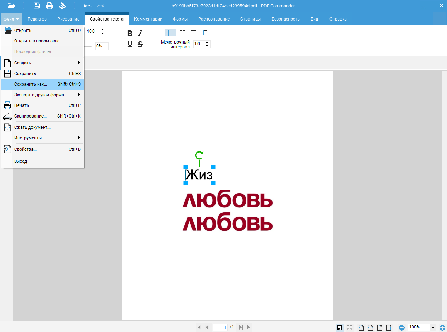Expand Экспорт в другой формат submenu
447x332 pixels.
(x=43, y=95)
